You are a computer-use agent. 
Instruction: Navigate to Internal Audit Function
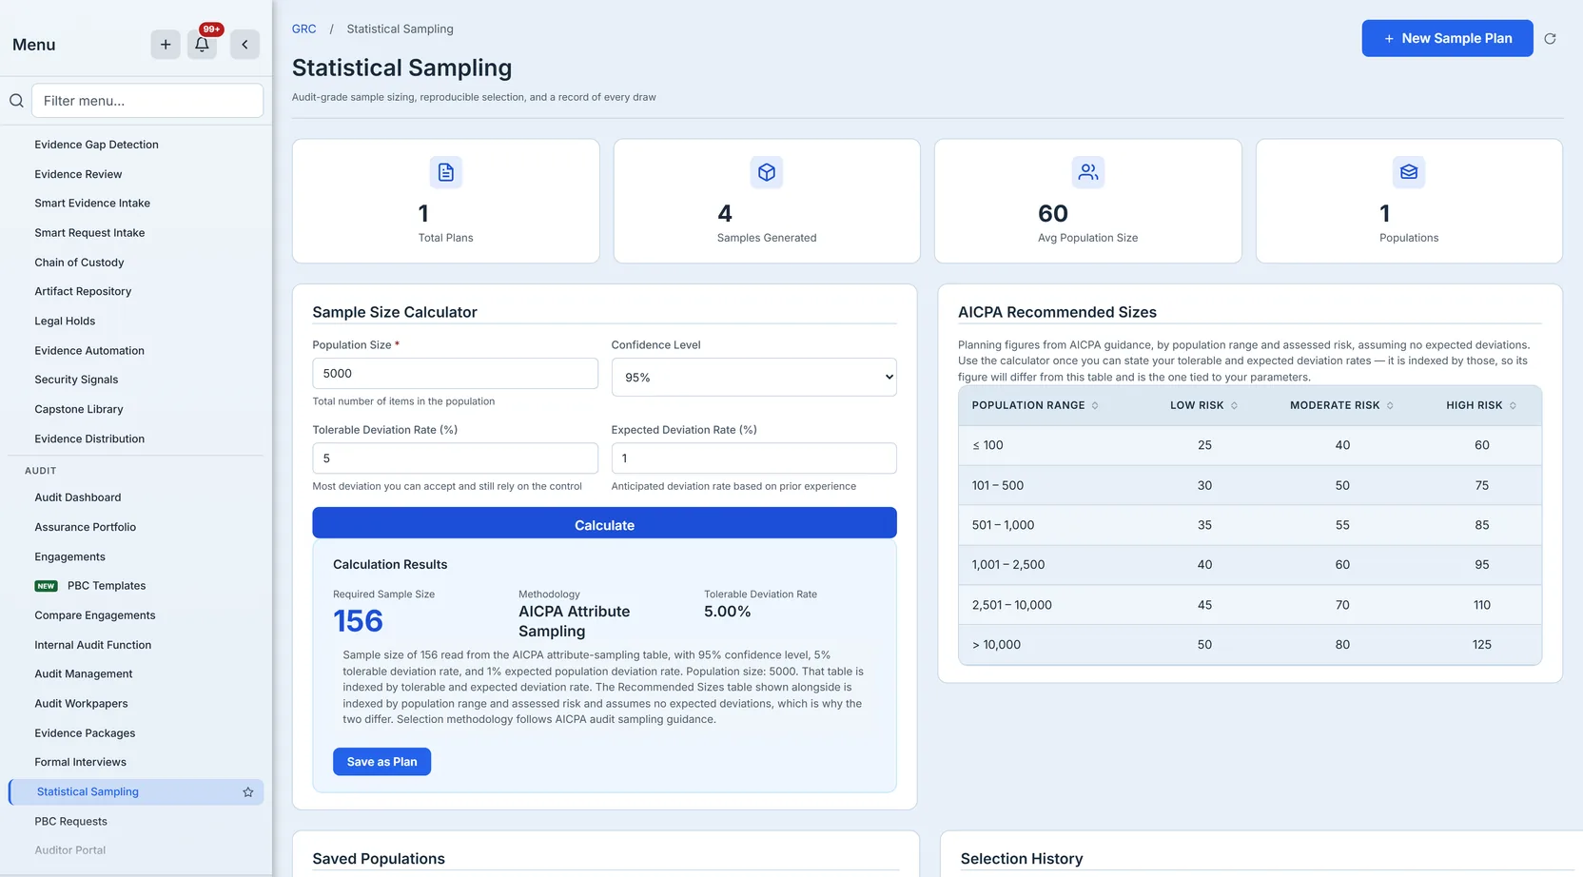coord(93,645)
